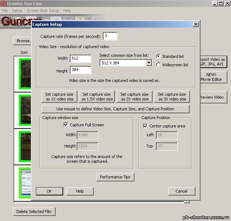The height and width of the screenshot is (221, 231).
Task: Cancel the Capture Setup dialog
Action: pos(182,191)
